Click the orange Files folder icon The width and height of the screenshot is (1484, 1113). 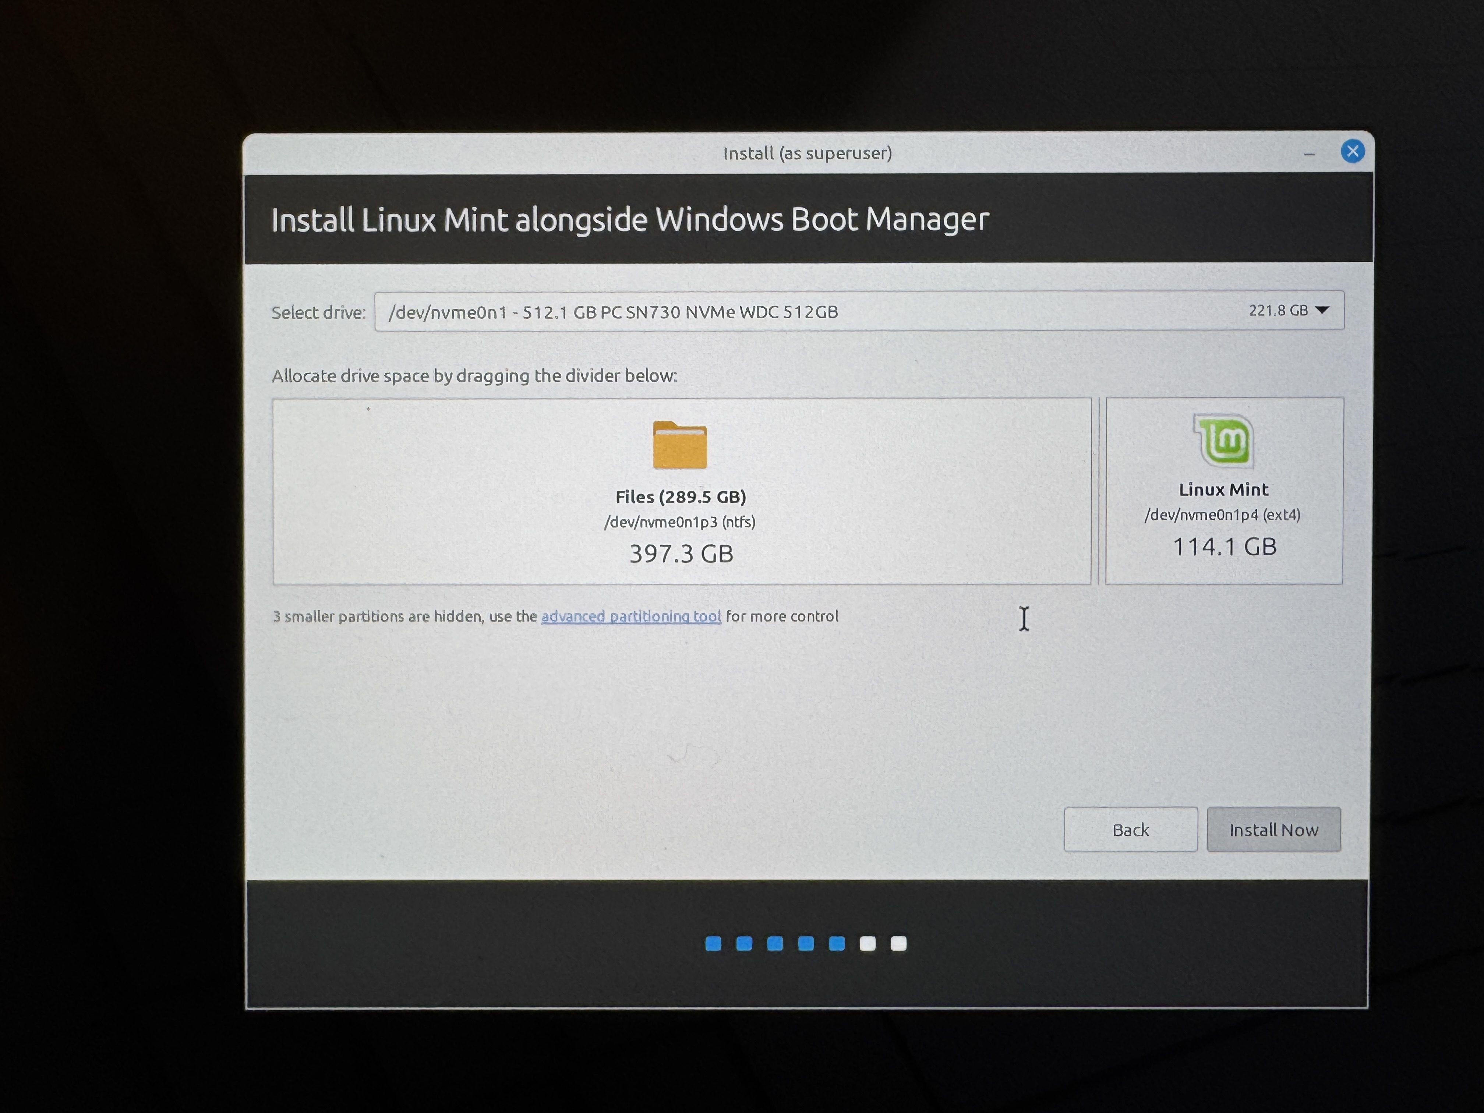(x=679, y=445)
